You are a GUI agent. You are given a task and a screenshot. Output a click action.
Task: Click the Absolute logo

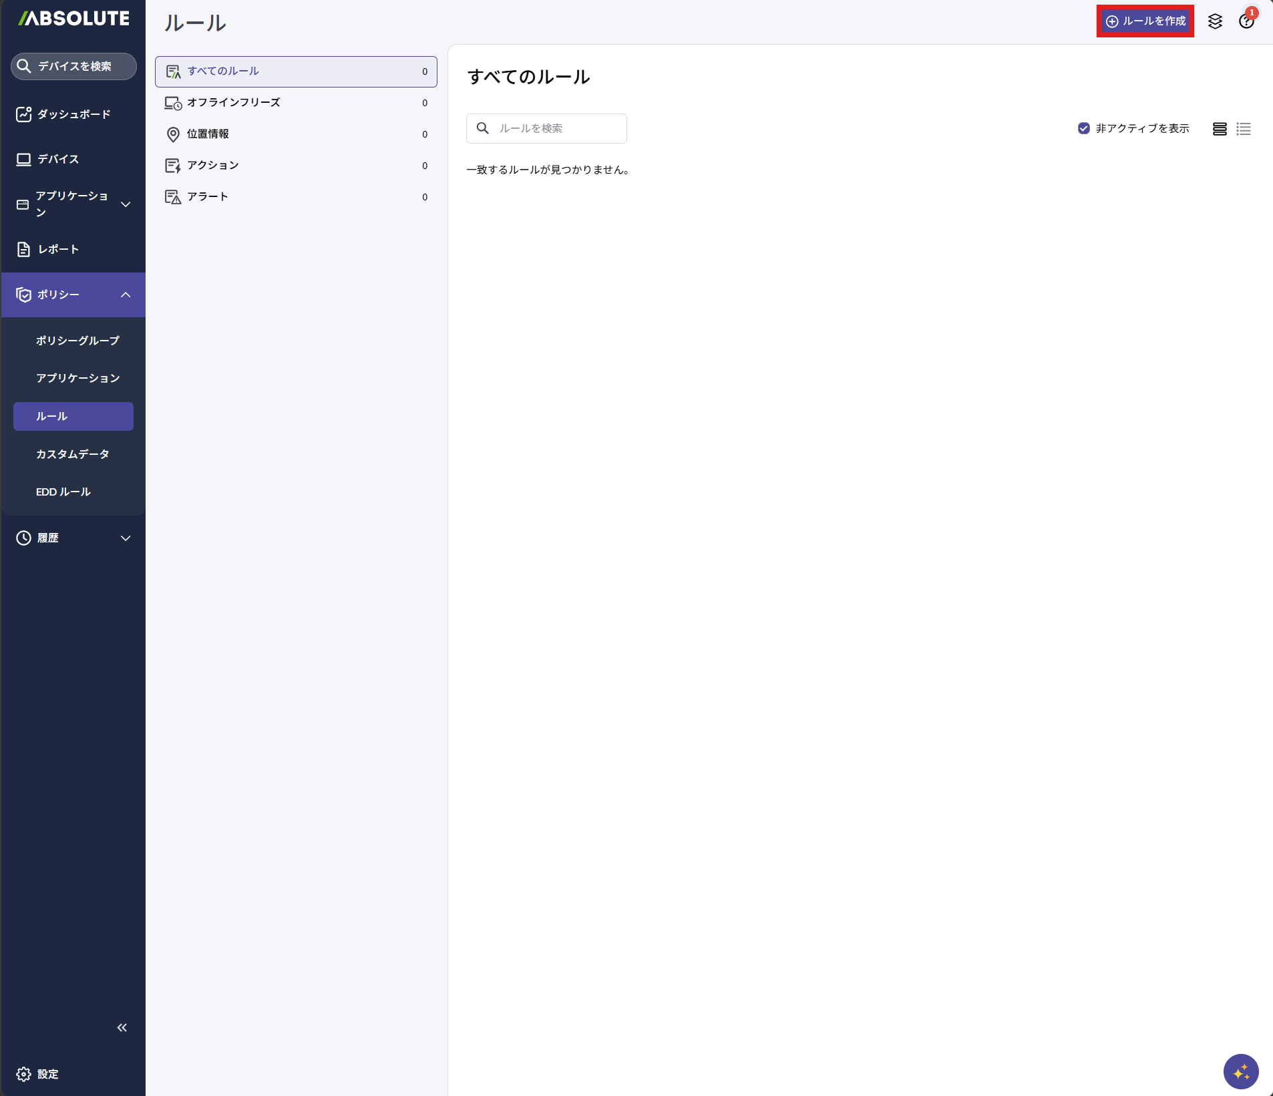(73, 19)
